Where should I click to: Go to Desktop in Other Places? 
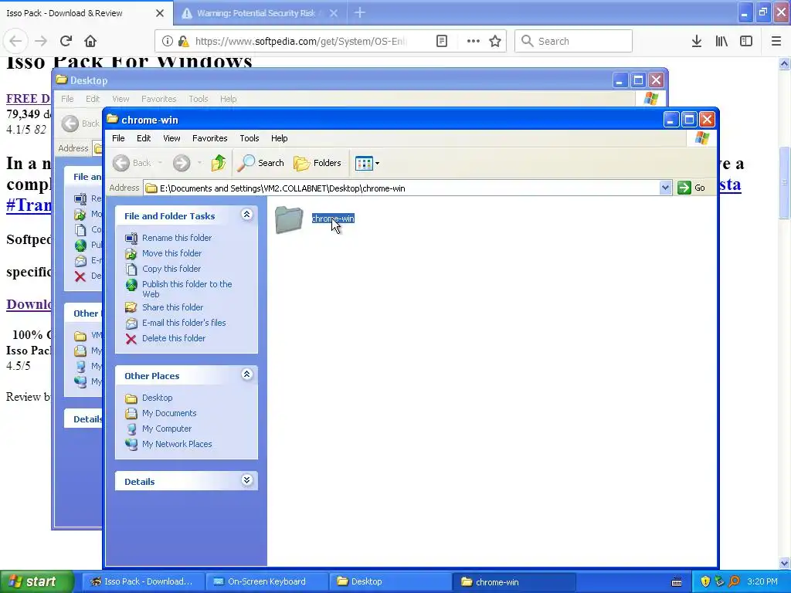(158, 398)
